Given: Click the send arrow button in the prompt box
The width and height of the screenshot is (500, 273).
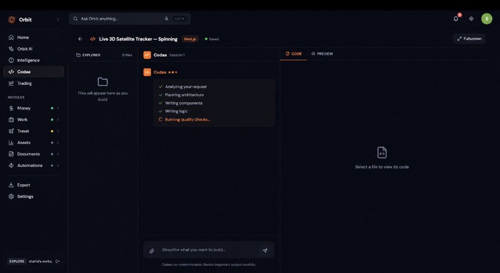Looking at the screenshot, I should pyautogui.click(x=265, y=250).
